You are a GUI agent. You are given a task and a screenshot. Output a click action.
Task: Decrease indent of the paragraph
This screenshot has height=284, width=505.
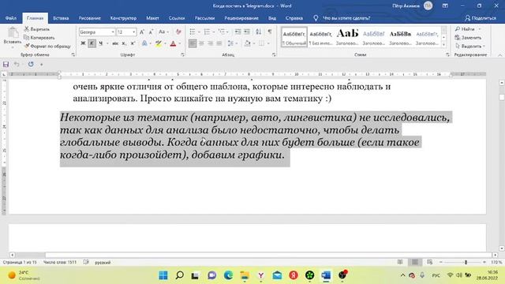point(238,32)
